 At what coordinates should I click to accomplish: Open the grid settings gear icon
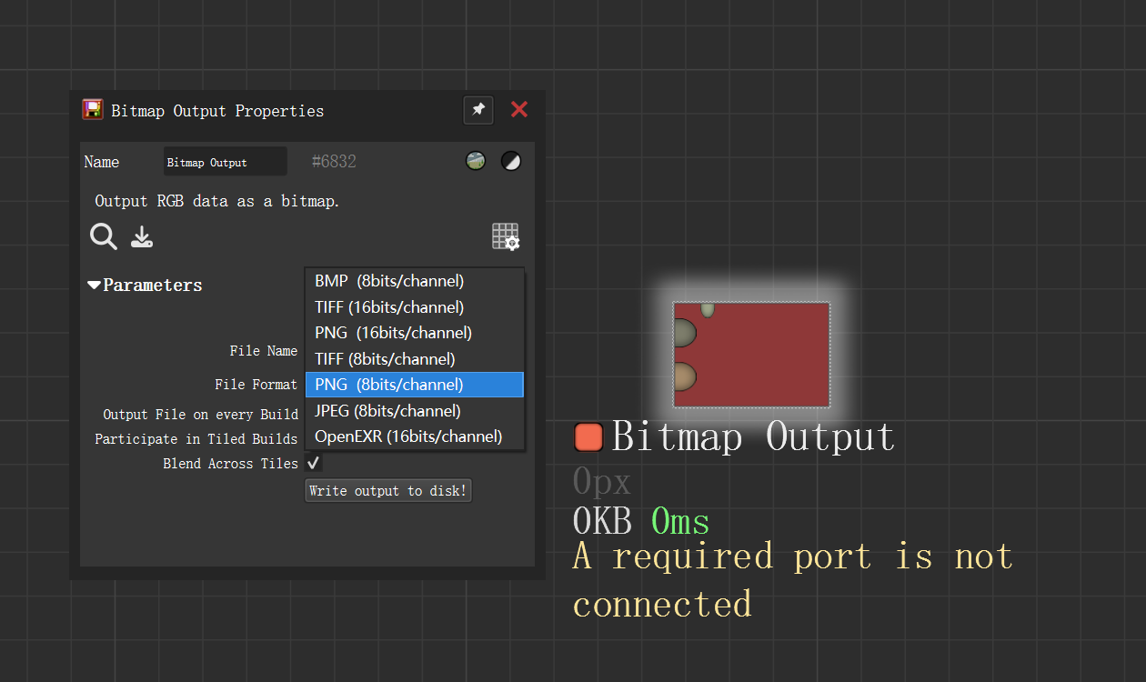point(506,236)
